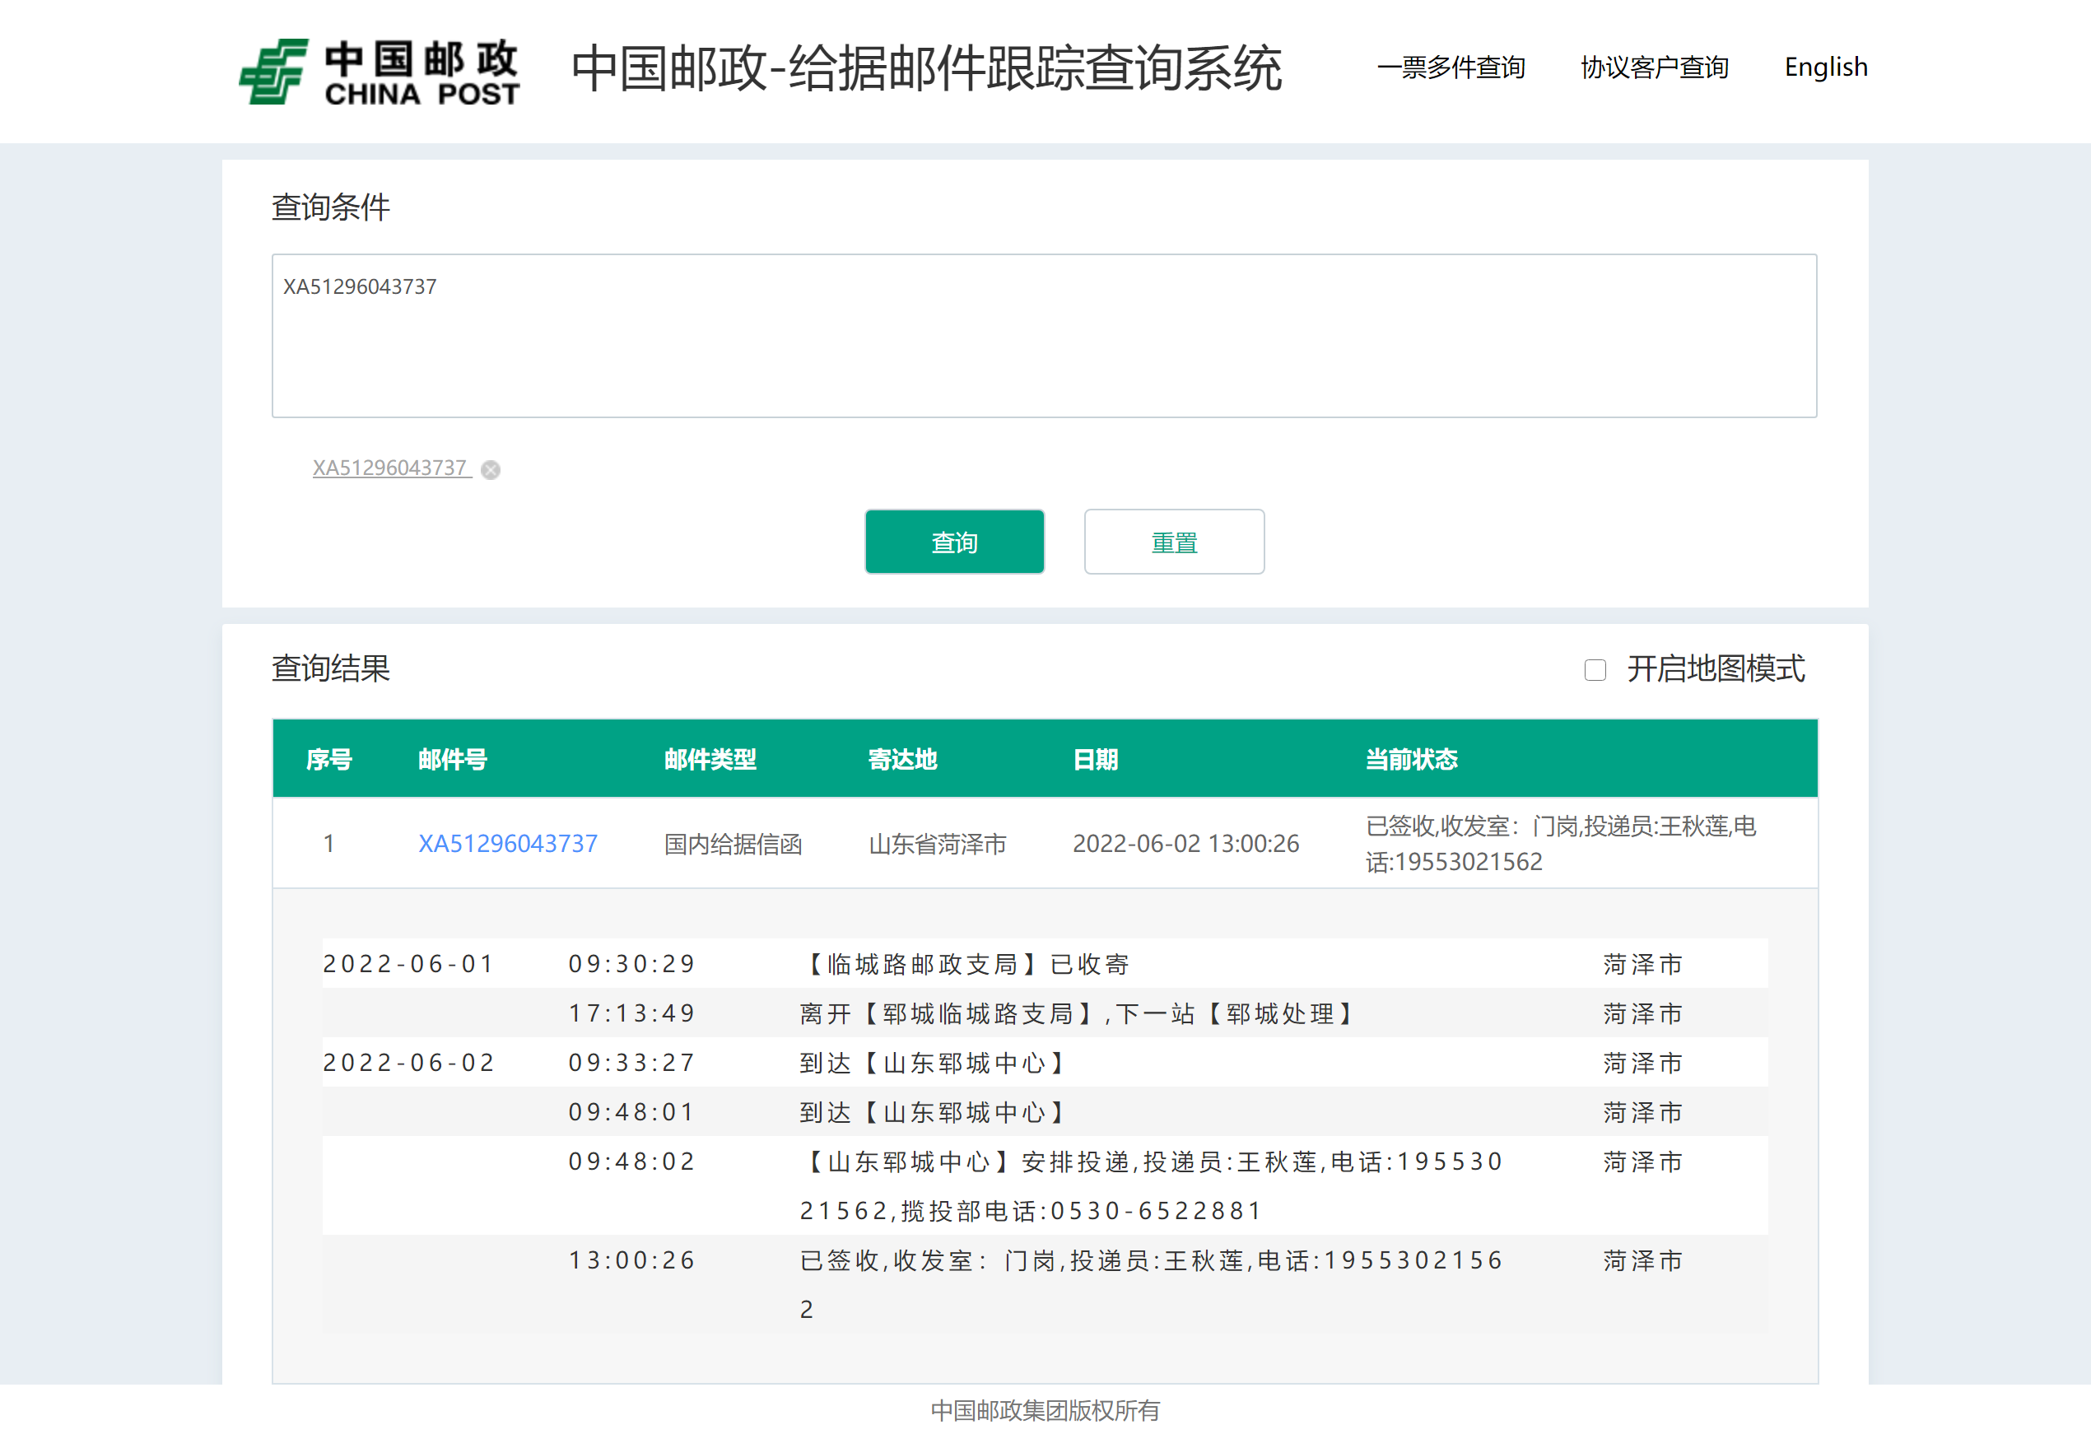Focus the tracking number query text area

(1044, 336)
